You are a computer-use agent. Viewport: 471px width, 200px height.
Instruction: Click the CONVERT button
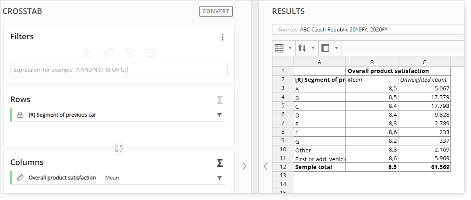[216, 11]
